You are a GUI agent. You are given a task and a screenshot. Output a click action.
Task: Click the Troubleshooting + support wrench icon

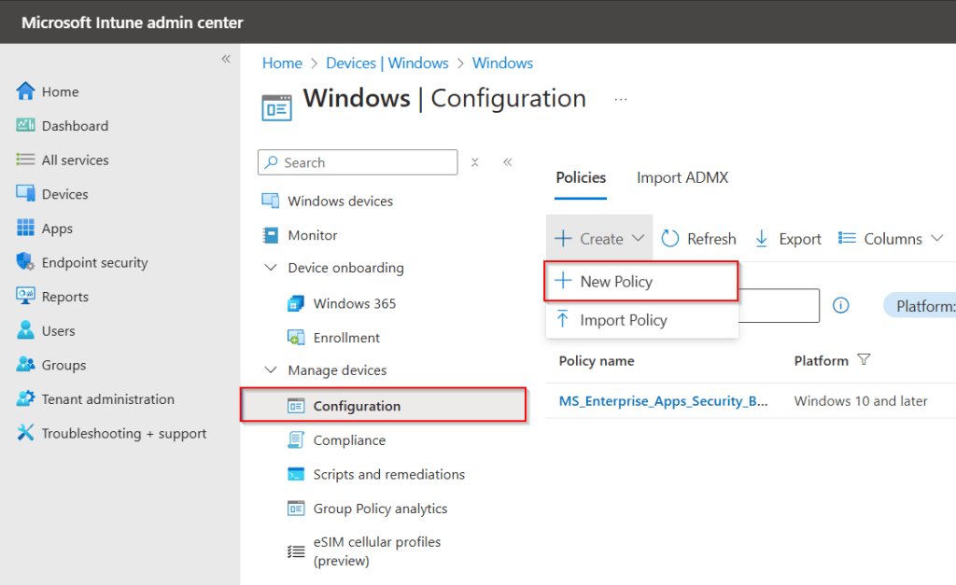(x=25, y=434)
